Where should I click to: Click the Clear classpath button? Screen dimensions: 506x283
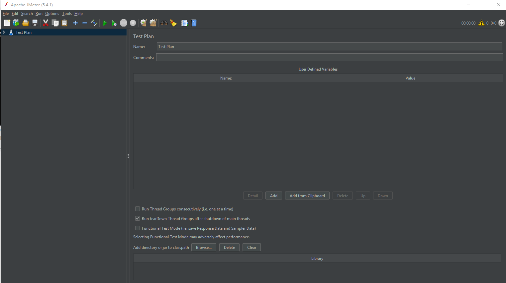point(252,247)
